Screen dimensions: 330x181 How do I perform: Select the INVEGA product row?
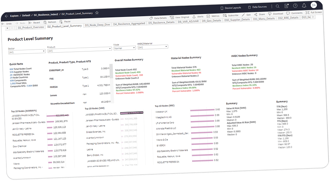click(80, 86)
